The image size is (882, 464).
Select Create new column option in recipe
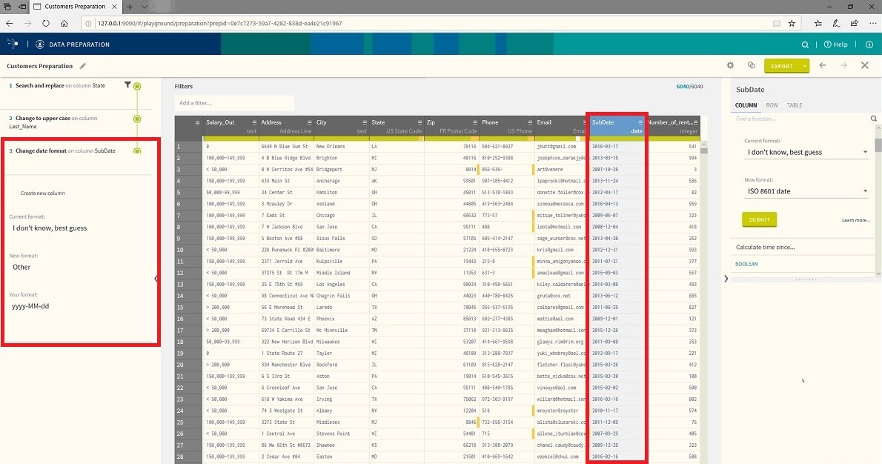click(43, 193)
